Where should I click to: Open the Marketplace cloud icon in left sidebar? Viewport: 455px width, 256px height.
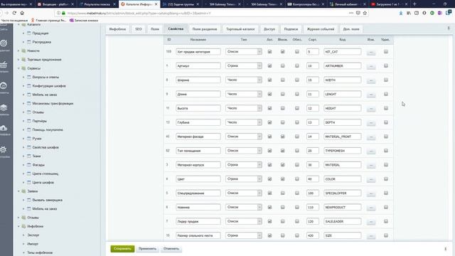[x=4, y=128]
